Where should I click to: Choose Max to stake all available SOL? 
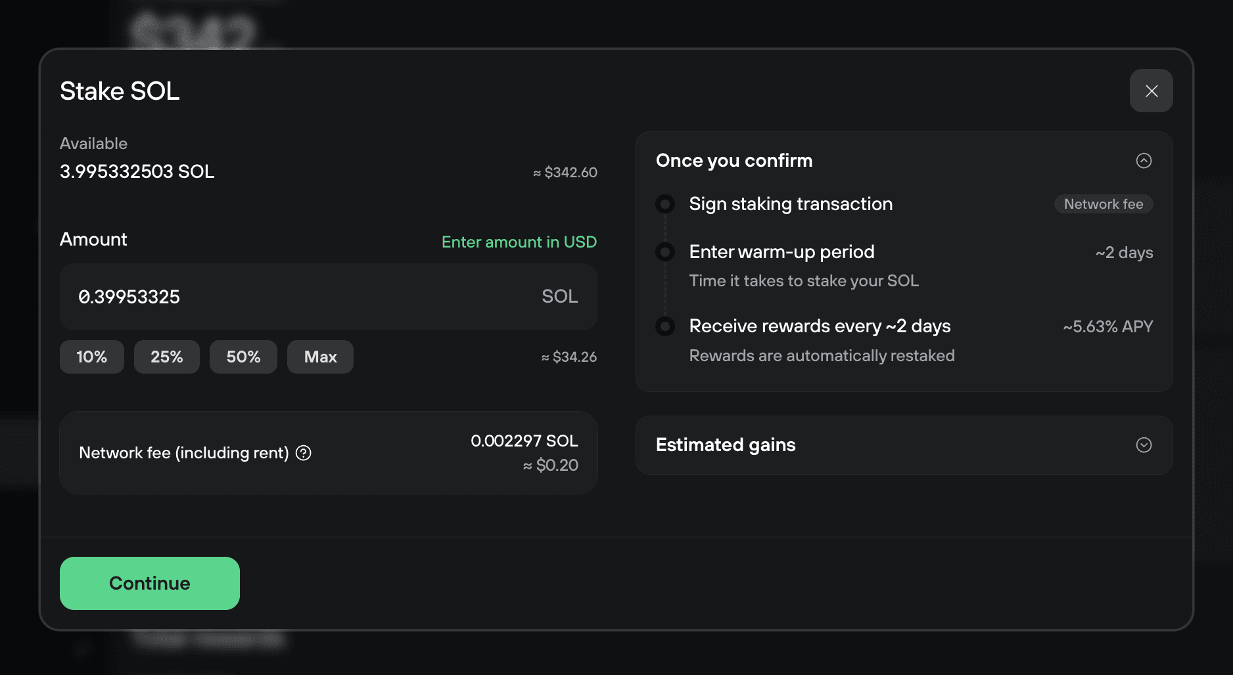tap(320, 357)
